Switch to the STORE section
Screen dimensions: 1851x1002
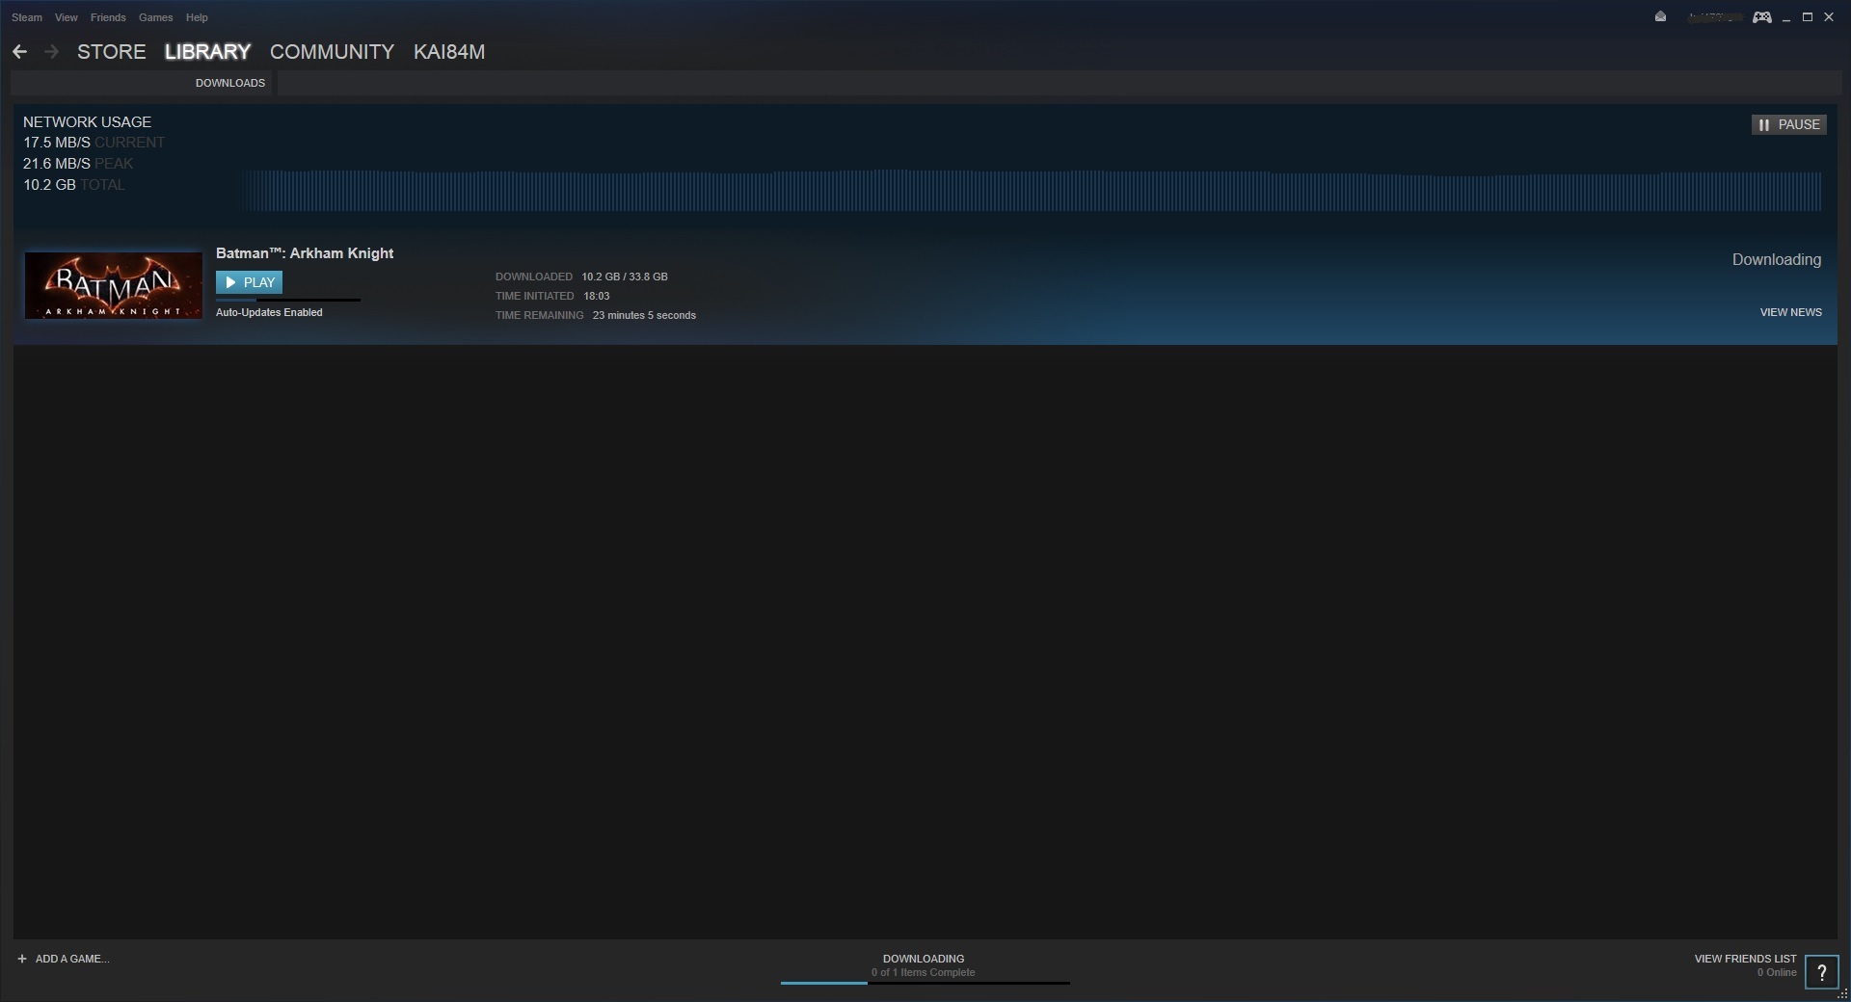(x=112, y=52)
